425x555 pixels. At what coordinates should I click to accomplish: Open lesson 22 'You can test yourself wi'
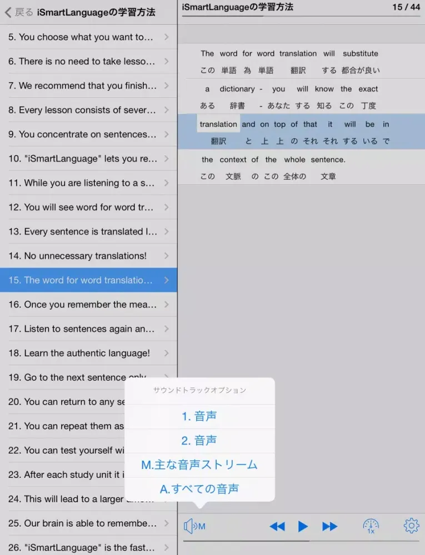[62, 450]
